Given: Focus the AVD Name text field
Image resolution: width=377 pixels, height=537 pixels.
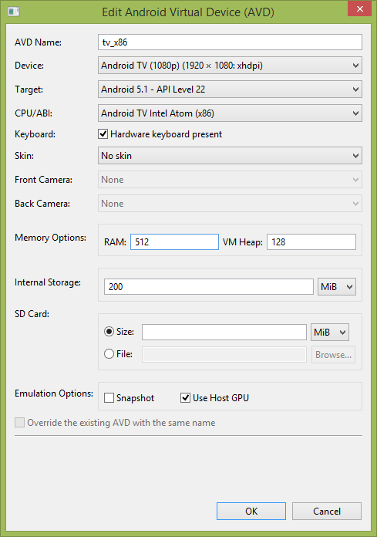Looking at the screenshot, I should [x=230, y=42].
